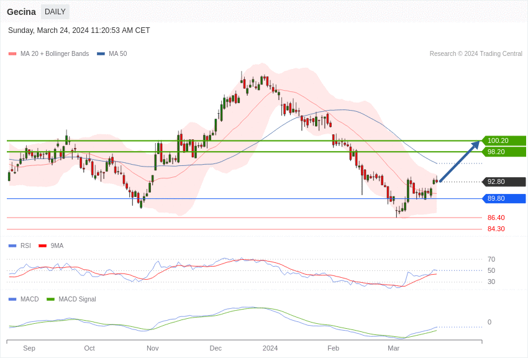
Task: Toggle the MA 50 legend entry
Action: [x=112, y=54]
